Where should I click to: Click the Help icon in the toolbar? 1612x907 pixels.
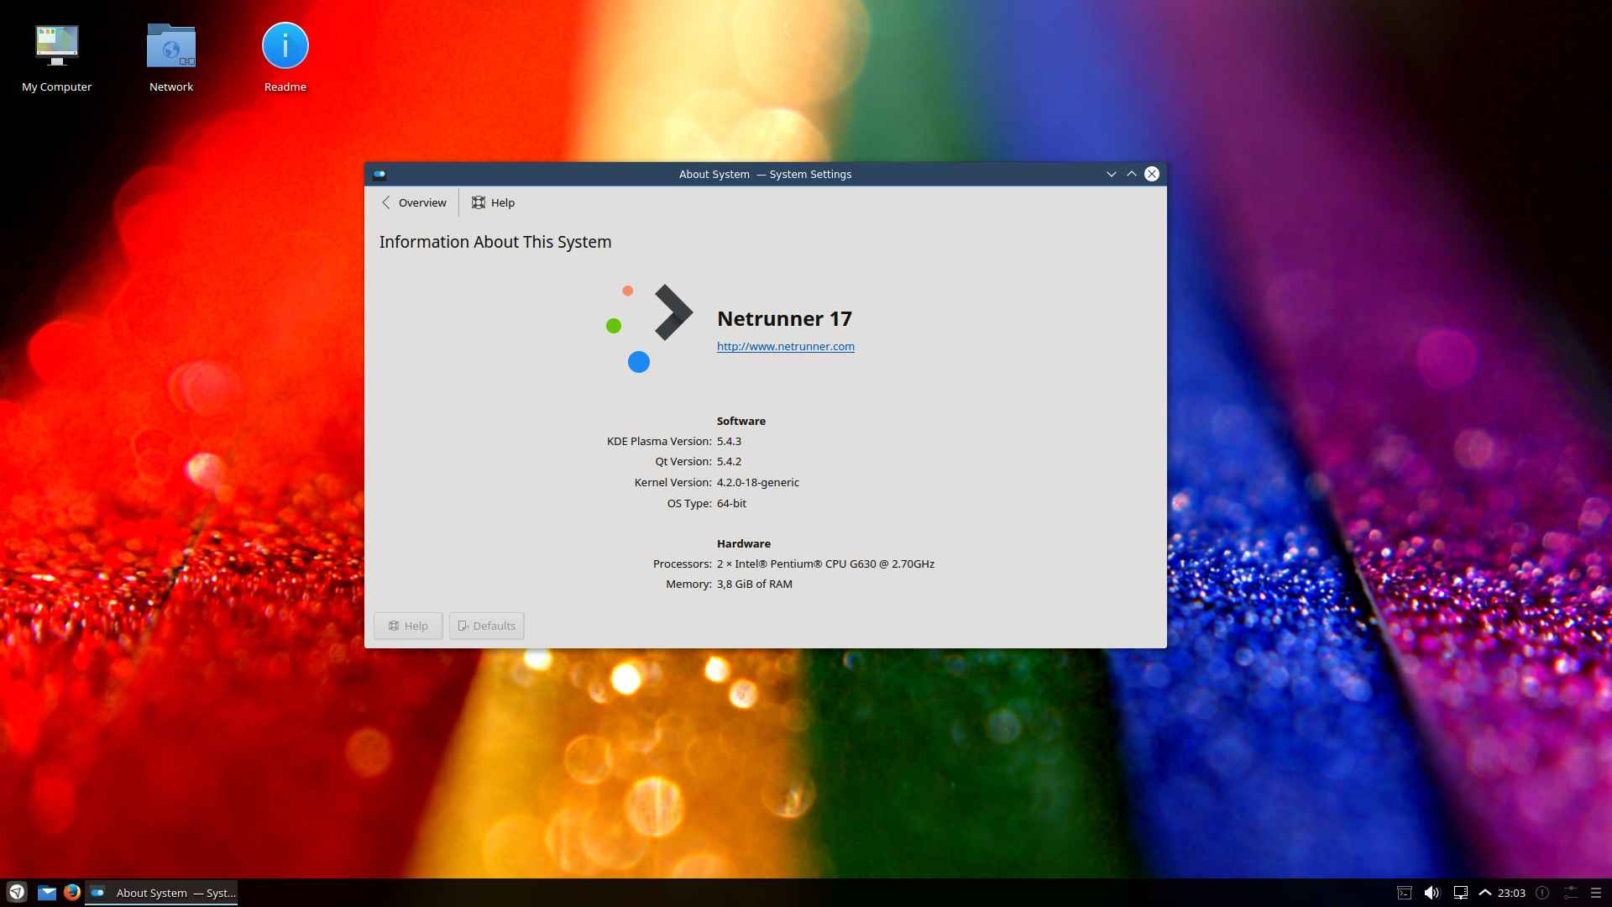(x=492, y=202)
